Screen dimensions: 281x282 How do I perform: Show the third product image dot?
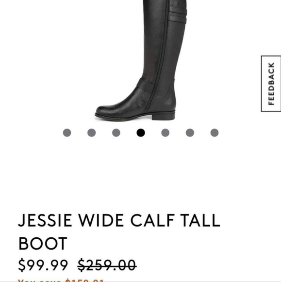click(x=116, y=133)
